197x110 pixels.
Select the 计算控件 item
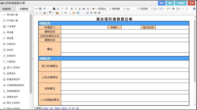[11, 62]
